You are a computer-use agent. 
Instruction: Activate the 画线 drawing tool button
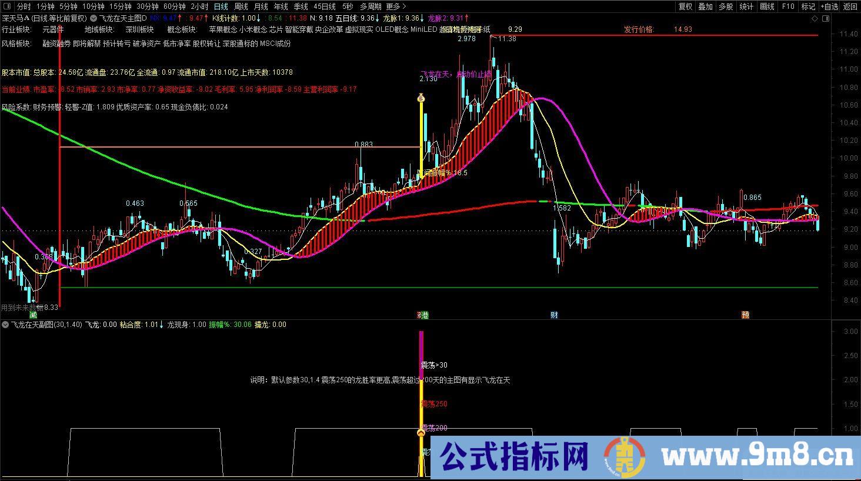pyautogui.click(x=767, y=6)
